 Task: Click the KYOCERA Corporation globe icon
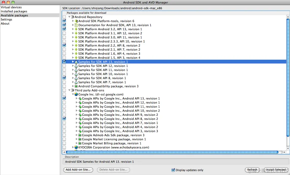76,147
